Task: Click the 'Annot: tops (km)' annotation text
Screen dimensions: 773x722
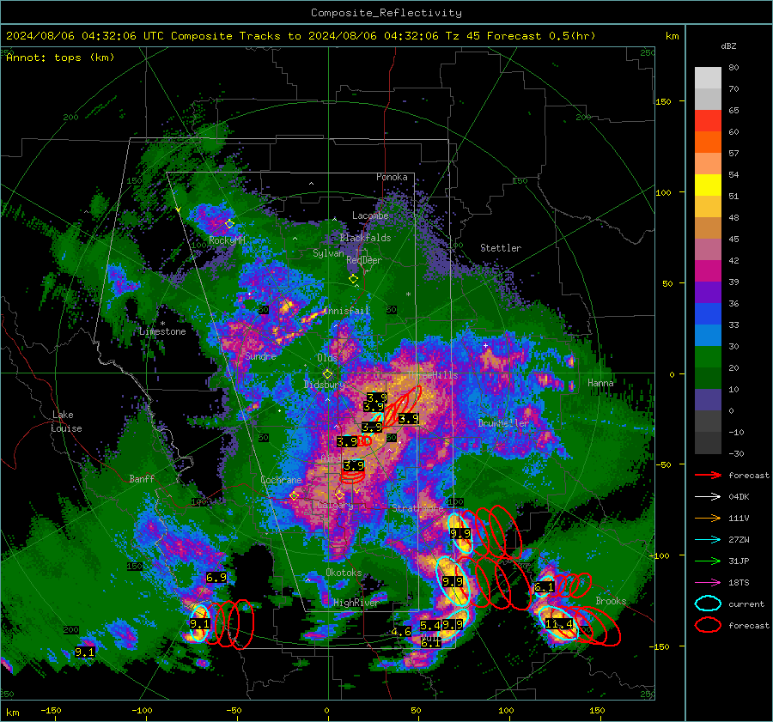Action: pos(60,58)
